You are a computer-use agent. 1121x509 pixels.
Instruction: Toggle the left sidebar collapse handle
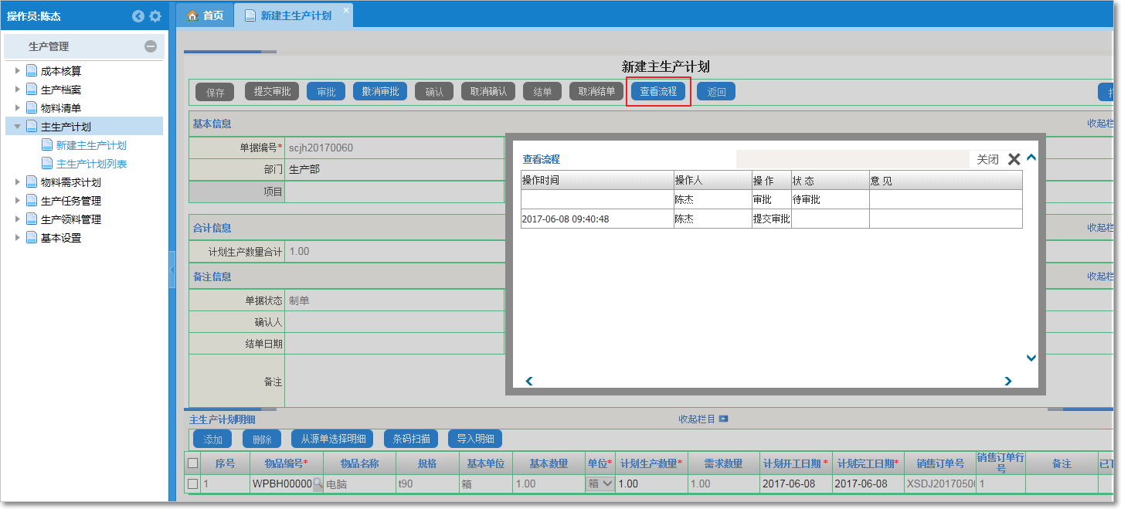(x=172, y=270)
